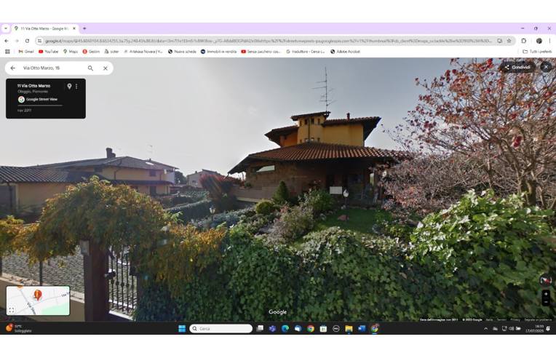Viewport: 556px width, 358px height.
Task: Open the Gestim bookmark
Action: tap(91, 52)
